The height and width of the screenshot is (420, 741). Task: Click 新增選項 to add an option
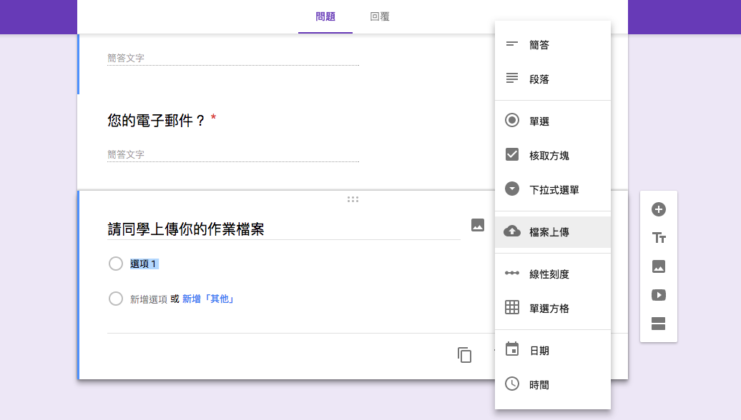click(149, 299)
